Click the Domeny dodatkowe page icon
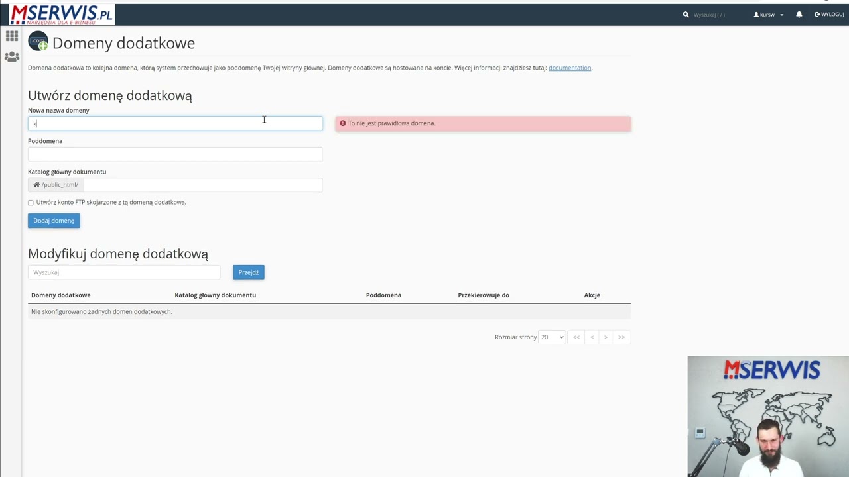Image resolution: width=849 pixels, height=477 pixels. coord(38,42)
